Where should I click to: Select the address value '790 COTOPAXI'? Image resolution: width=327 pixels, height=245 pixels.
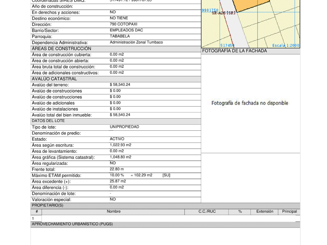click(123, 24)
